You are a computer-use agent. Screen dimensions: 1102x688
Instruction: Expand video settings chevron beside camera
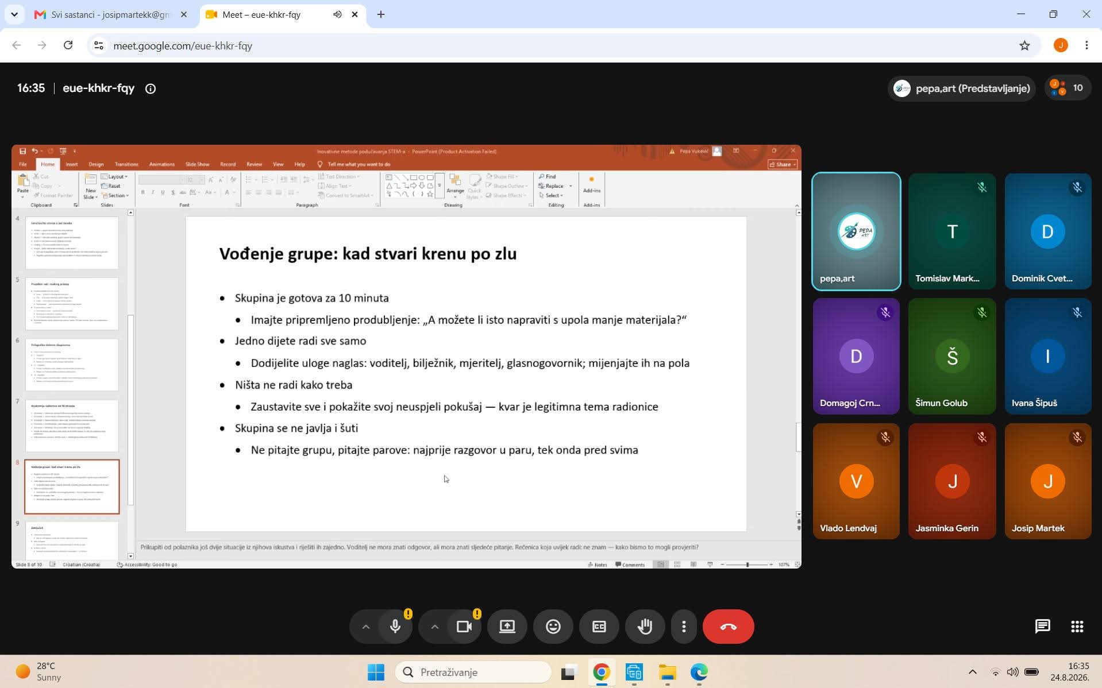pos(434,627)
